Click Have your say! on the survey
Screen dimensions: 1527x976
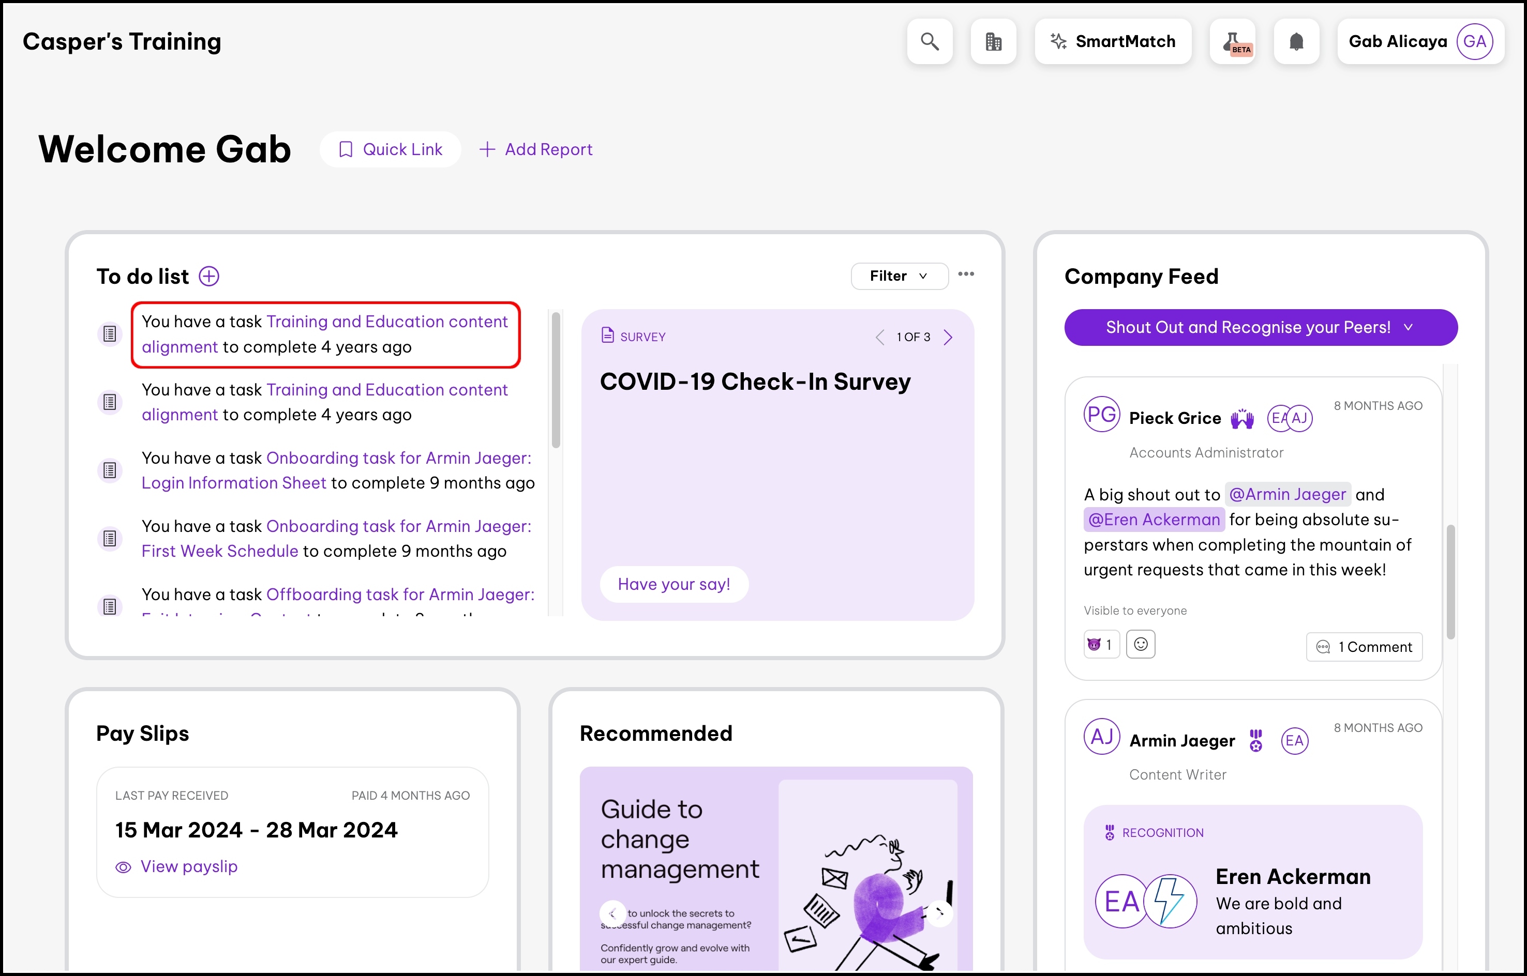(673, 584)
